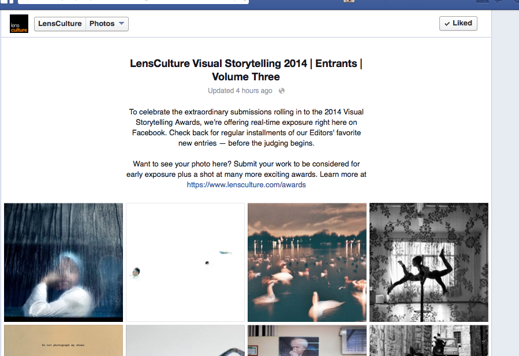The image size is (519, 356).
Task: Open the LensCulture page button
Action: (x=60, y=24)
